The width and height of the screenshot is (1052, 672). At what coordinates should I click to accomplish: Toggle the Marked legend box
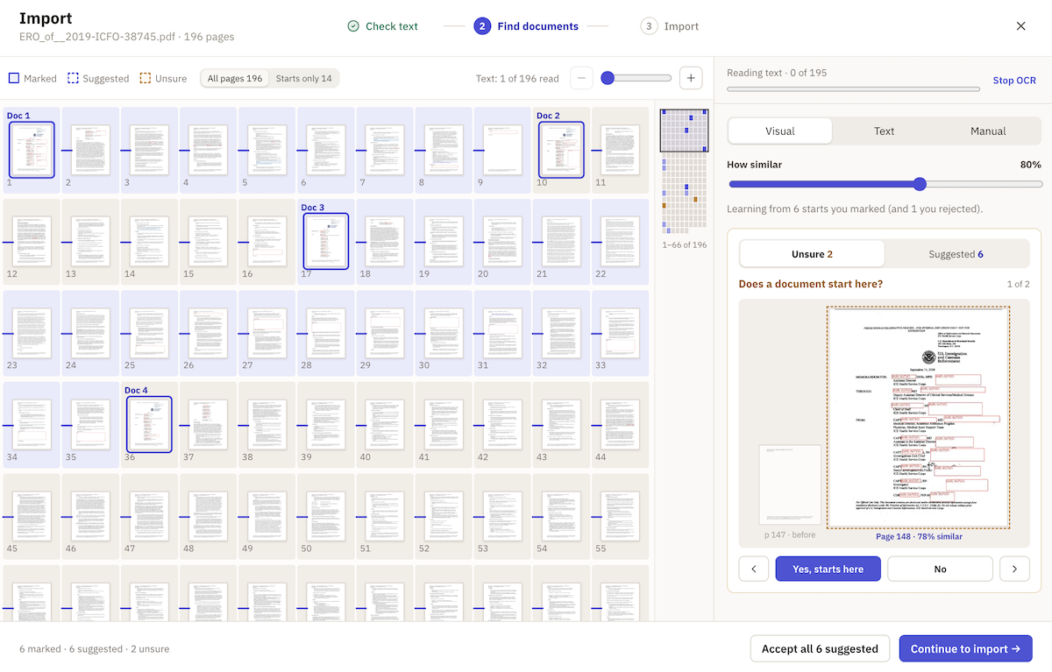pyautogui.click(x=14, y=78)
